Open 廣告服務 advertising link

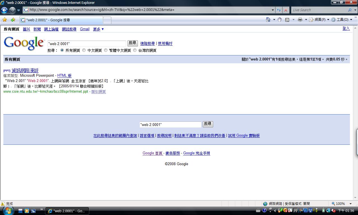pos(173,153)
